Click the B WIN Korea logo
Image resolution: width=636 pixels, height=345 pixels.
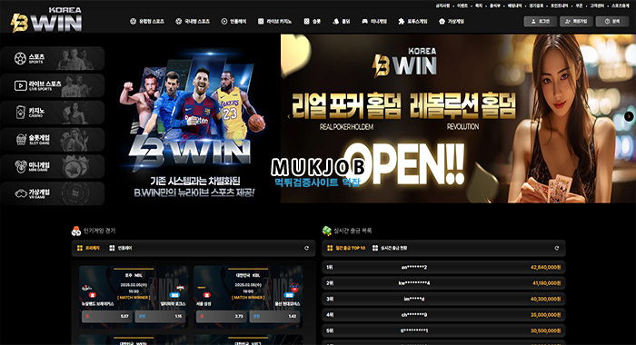[45, 19]
